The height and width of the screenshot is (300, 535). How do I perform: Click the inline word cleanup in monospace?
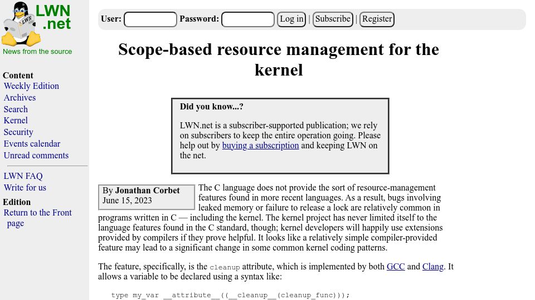coord(225,267)
